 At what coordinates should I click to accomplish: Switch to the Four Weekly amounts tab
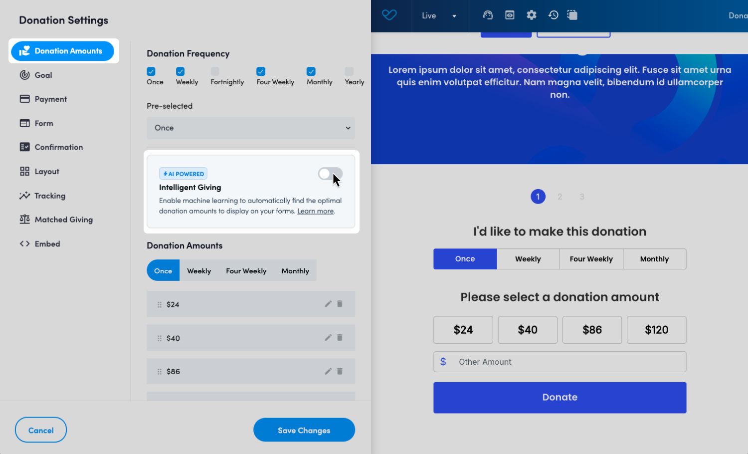pyautogui.click(x=246, y=271)
